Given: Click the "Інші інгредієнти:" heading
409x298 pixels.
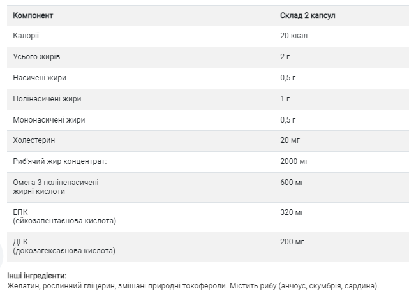Looking at the screenshot, I should [x=37, y=275].
